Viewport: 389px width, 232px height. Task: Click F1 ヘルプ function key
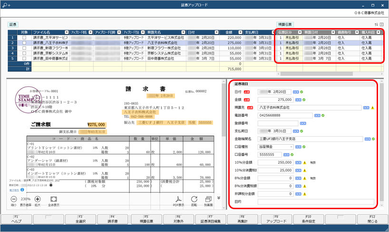tap(17, 219)
